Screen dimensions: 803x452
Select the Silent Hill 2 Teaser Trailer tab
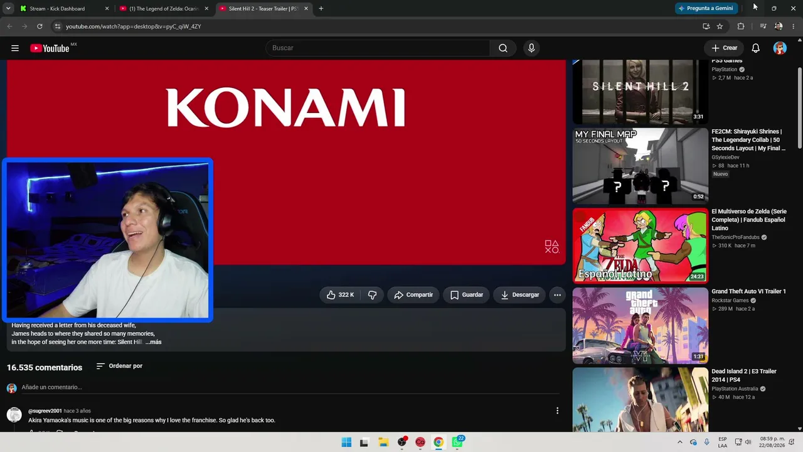[263, 9]
